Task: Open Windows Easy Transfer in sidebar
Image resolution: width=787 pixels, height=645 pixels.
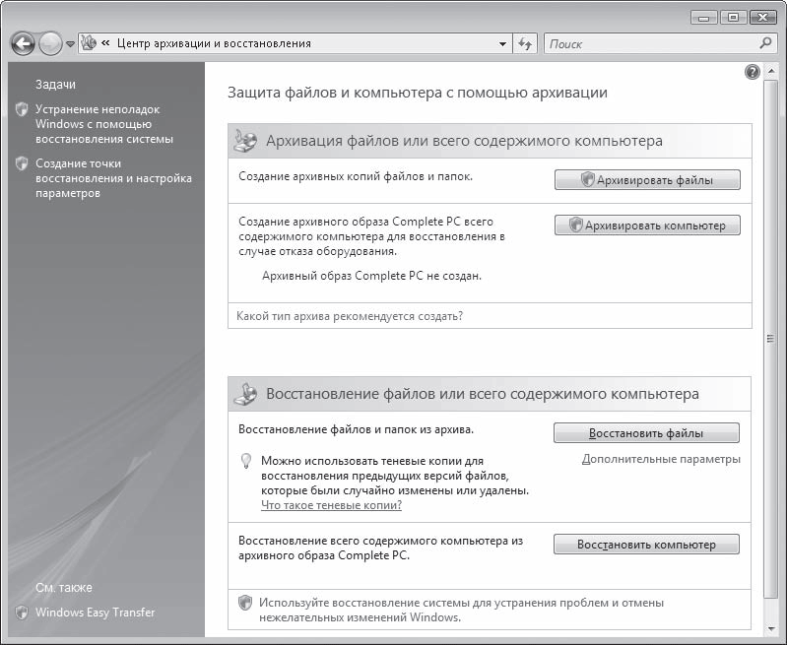Action: pyautogui.click(x=95, y=613)
